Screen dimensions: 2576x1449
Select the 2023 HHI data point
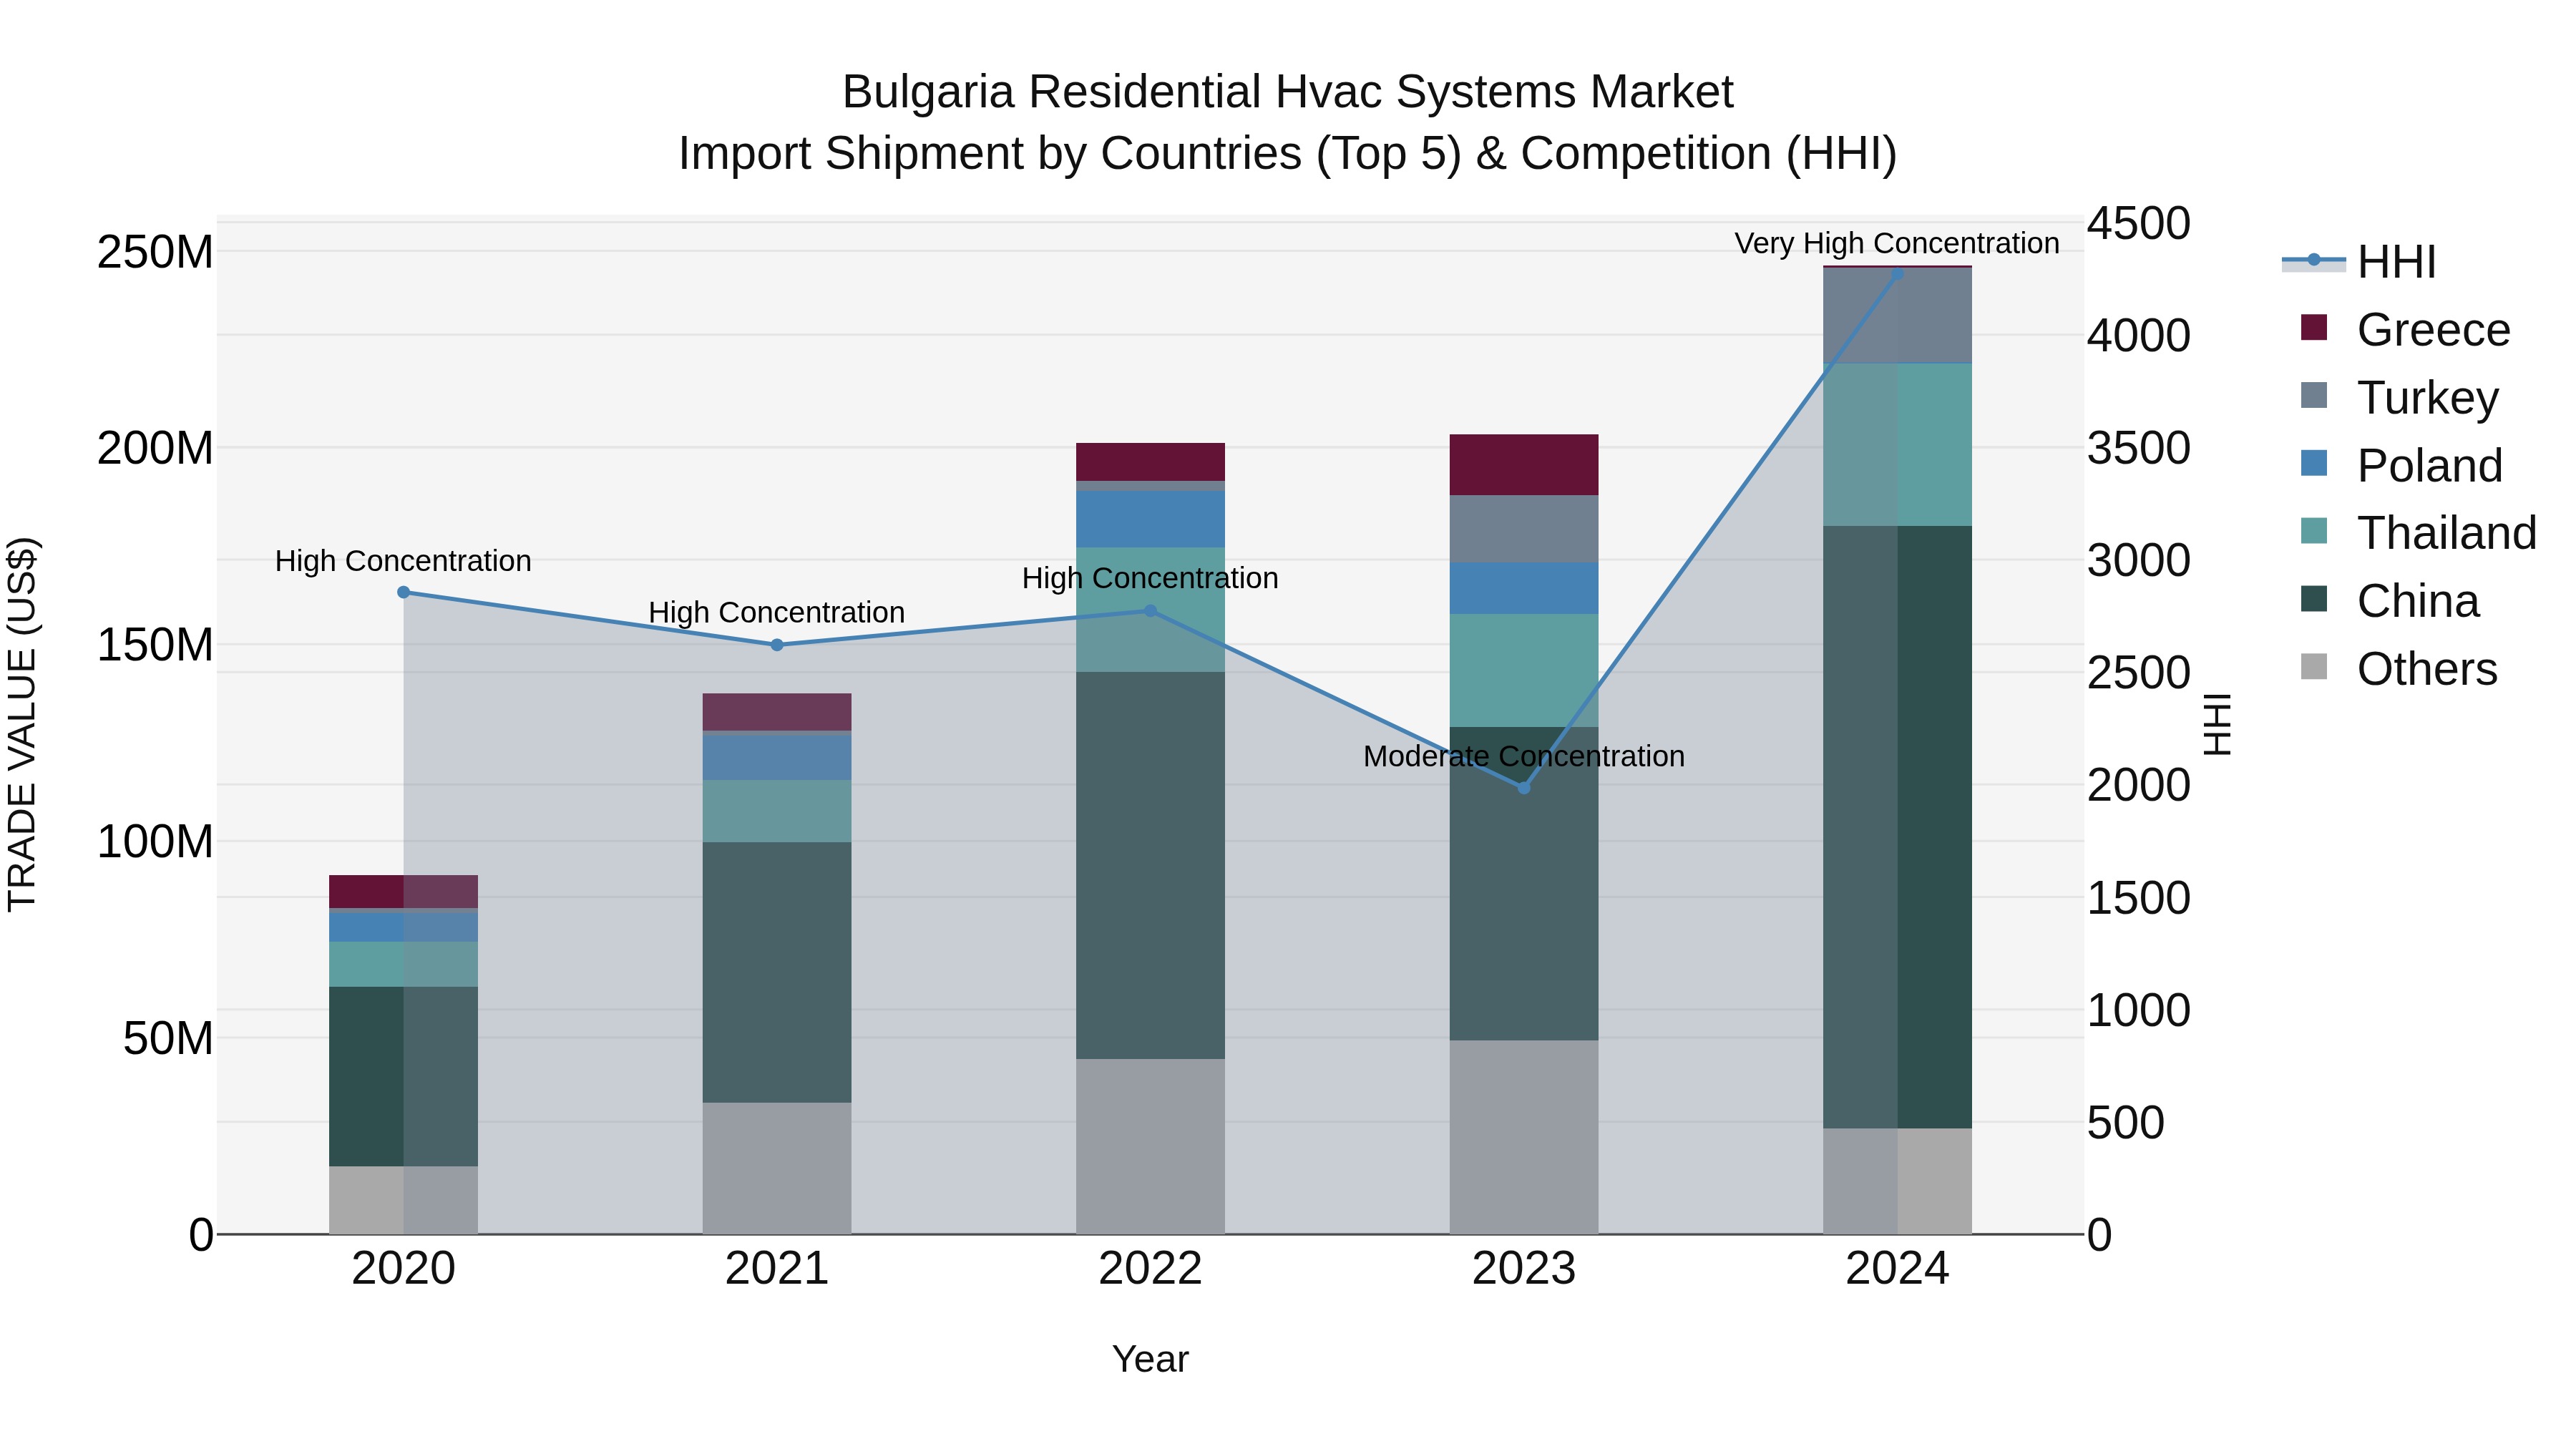1524,788
